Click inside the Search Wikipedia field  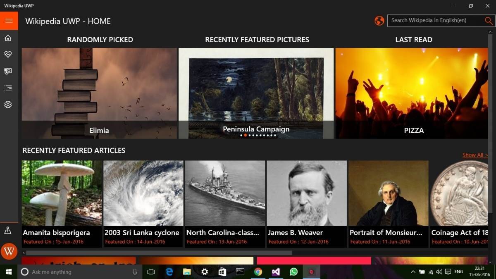tap(430, 20)
